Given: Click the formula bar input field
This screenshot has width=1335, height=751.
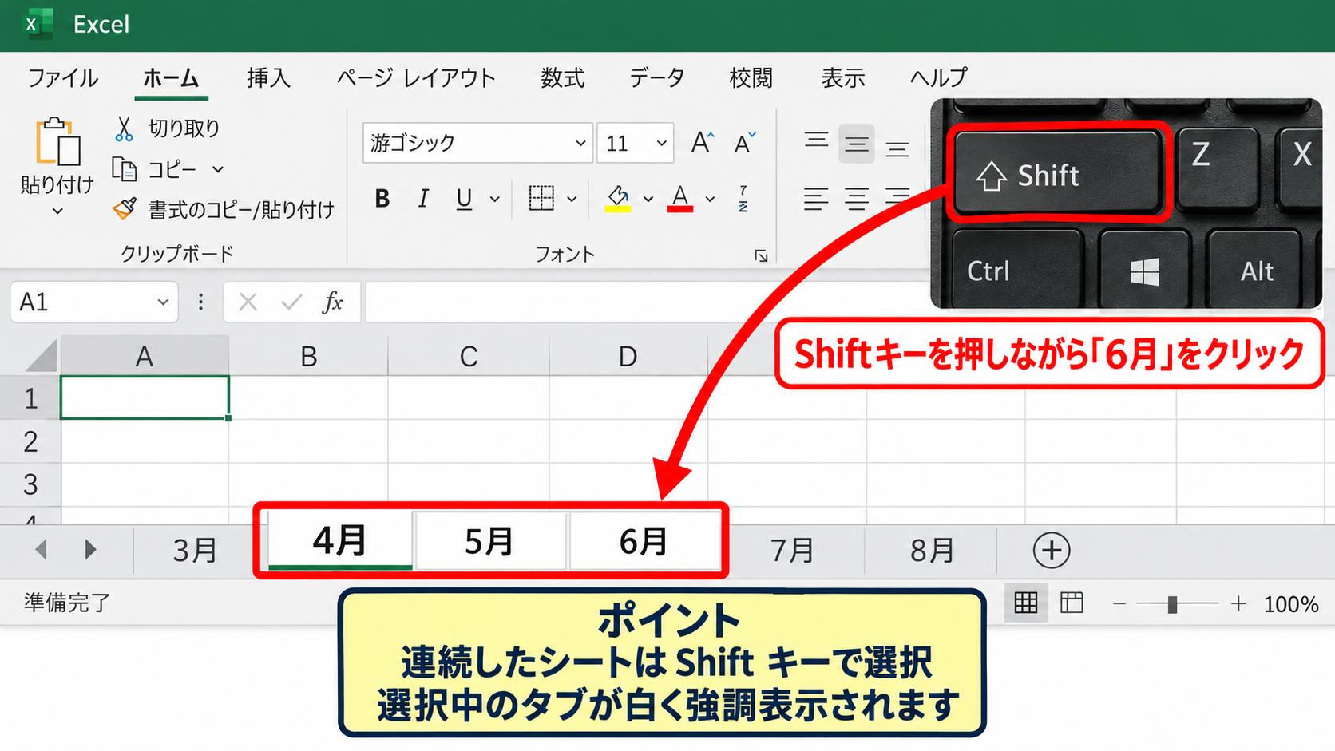Looking at the screenshot, I should (x=647, y=302).
